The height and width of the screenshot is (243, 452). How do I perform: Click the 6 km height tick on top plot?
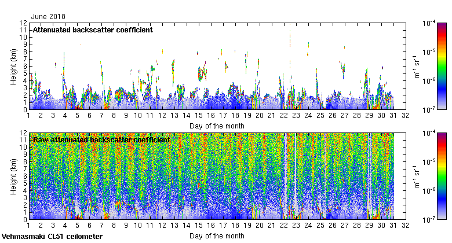coord(25,66)
